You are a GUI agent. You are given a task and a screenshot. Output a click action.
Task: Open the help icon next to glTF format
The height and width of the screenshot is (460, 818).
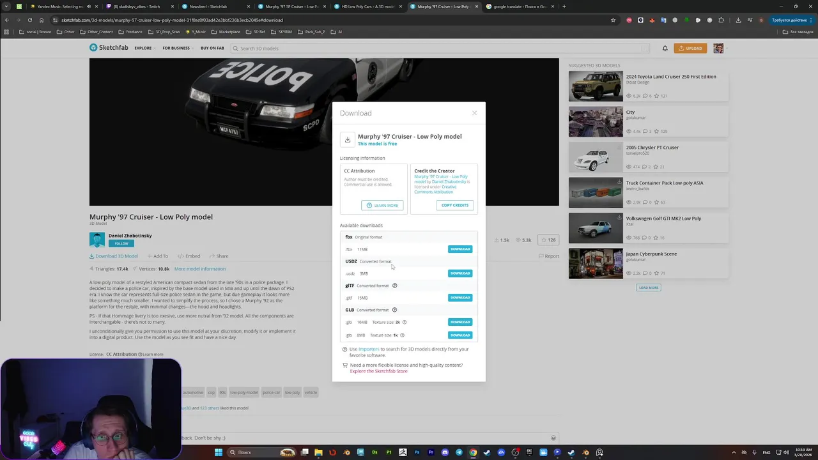click(x=394, y=286)
